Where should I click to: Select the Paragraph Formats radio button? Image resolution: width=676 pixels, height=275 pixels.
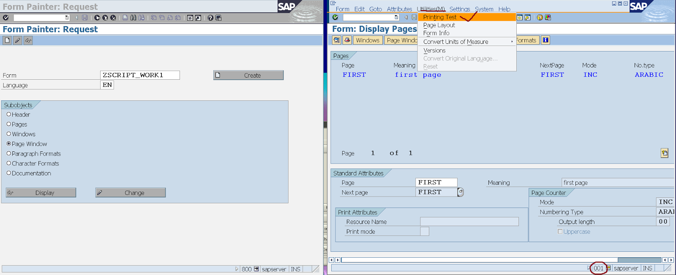pos(8,153)
